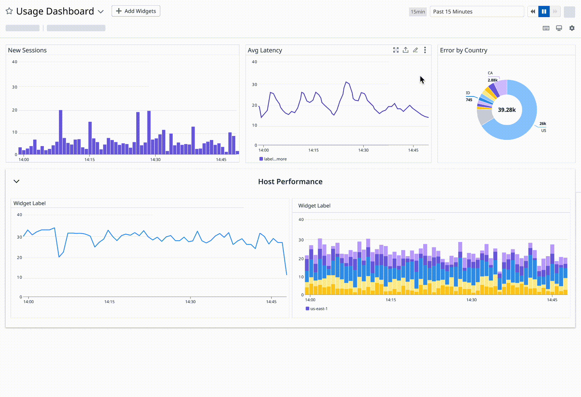This screenshot has height=397, width=581.
Task: Click the 15min time range badge
Action: point(418,12)
